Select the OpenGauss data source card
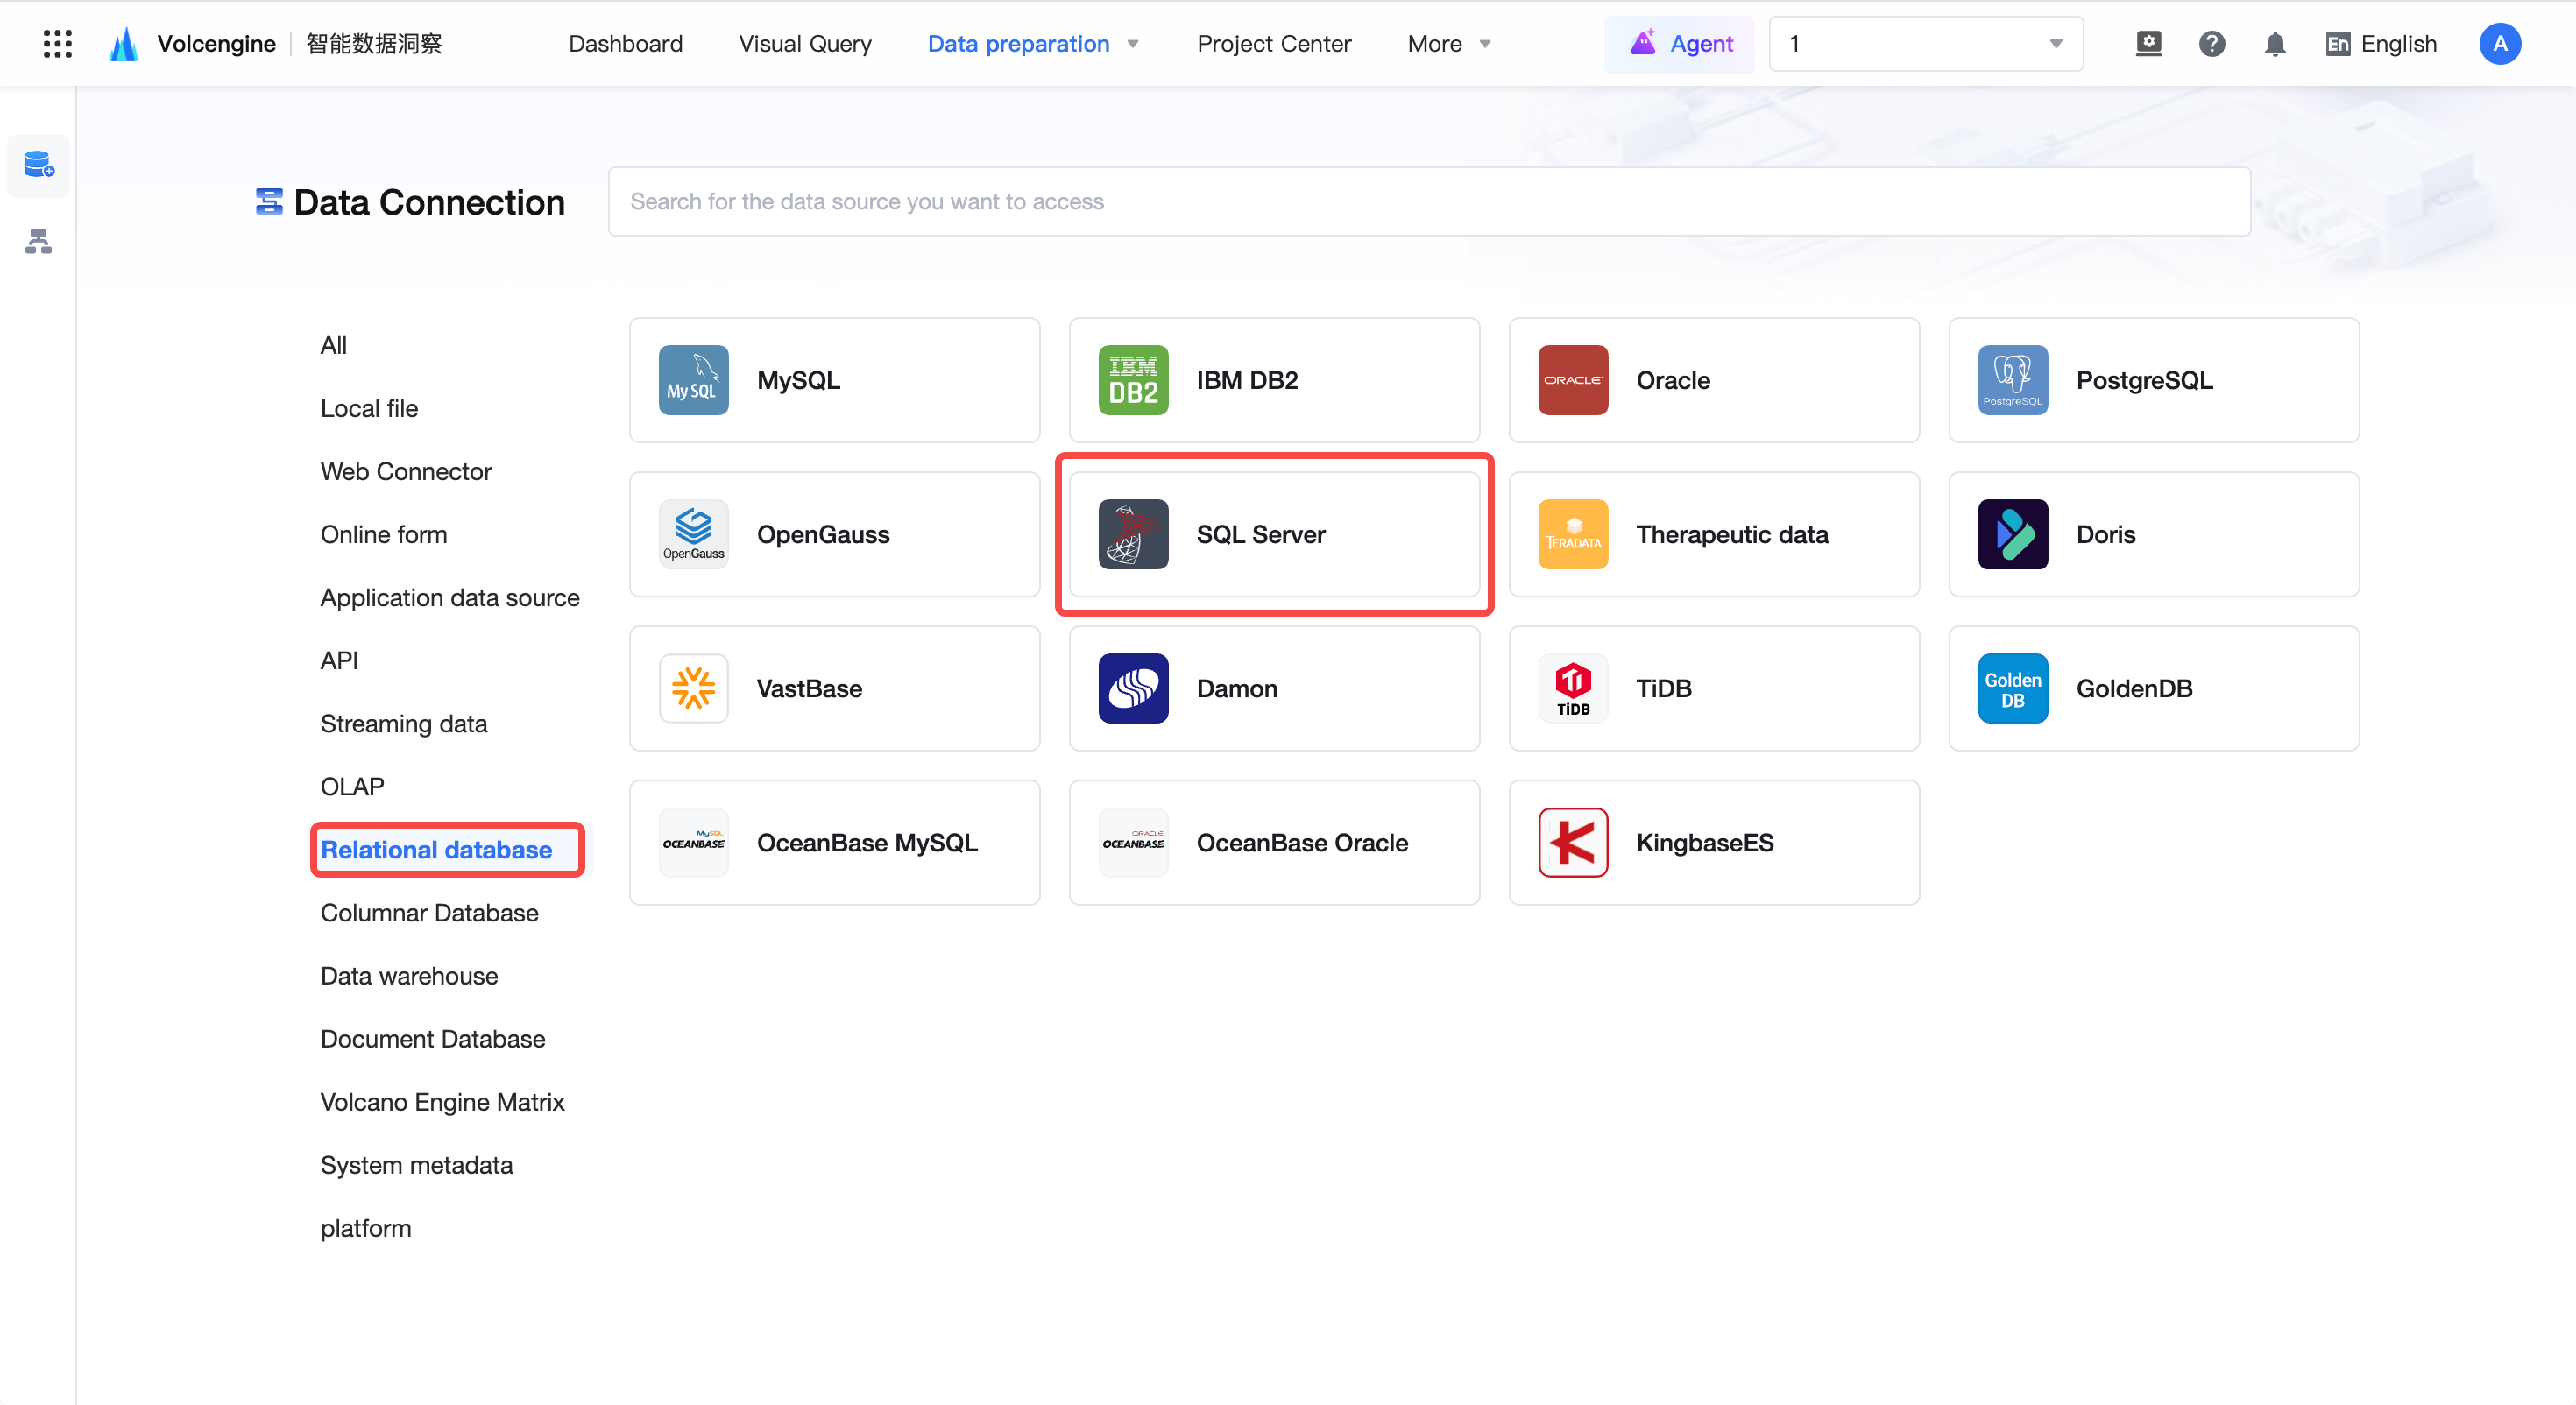 tap(834, 534)
